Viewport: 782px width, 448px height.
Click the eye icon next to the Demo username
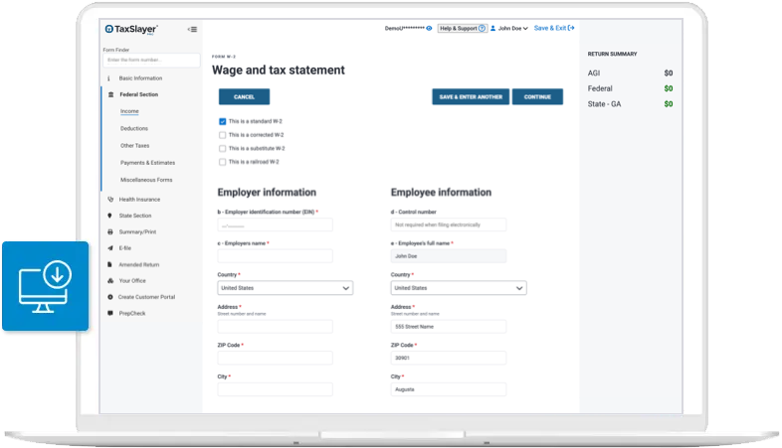429,29
